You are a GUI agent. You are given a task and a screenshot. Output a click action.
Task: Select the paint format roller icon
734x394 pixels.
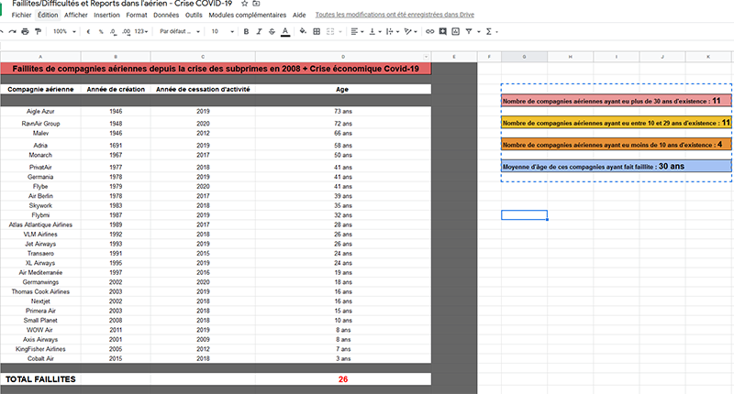(38, 31)
